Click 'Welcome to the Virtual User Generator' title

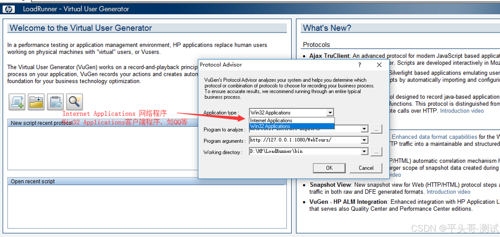click(80, 28)
